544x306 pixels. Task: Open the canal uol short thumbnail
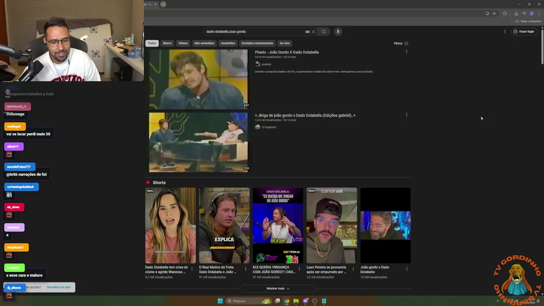[331, 226]
